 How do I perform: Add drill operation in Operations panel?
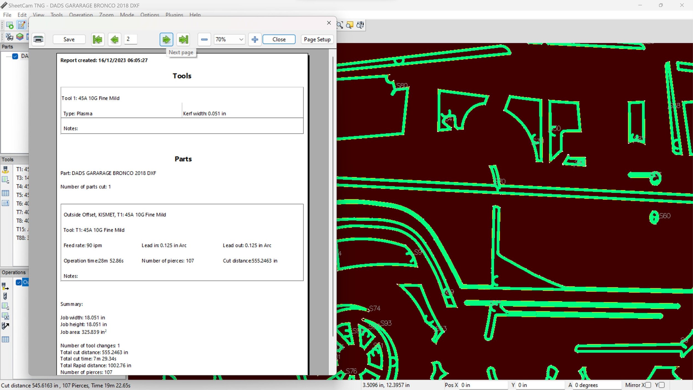[x=5, y=296]
